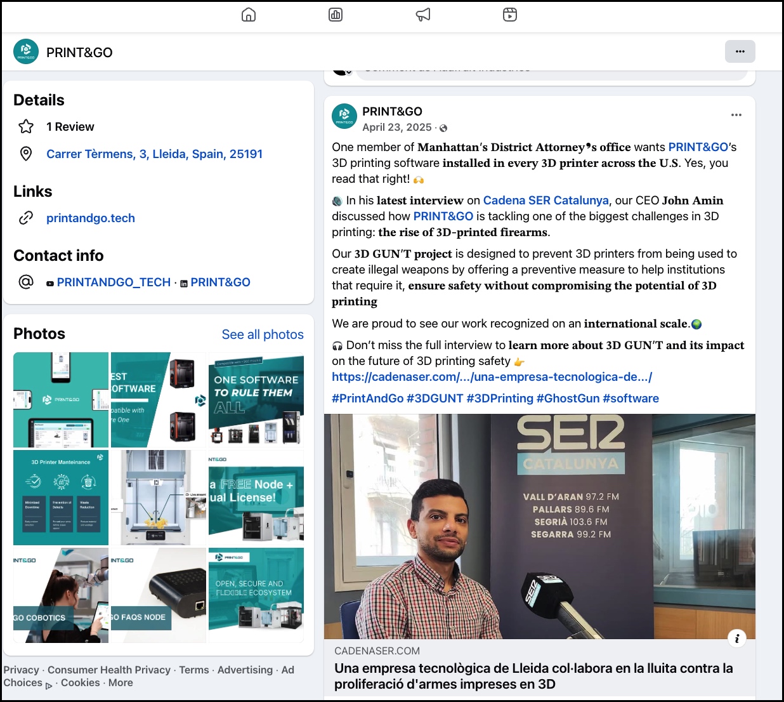Click the PRINT&GO page logo in header
The height and width of the screenshot is (702, 784).
click(x=26, y=51)
